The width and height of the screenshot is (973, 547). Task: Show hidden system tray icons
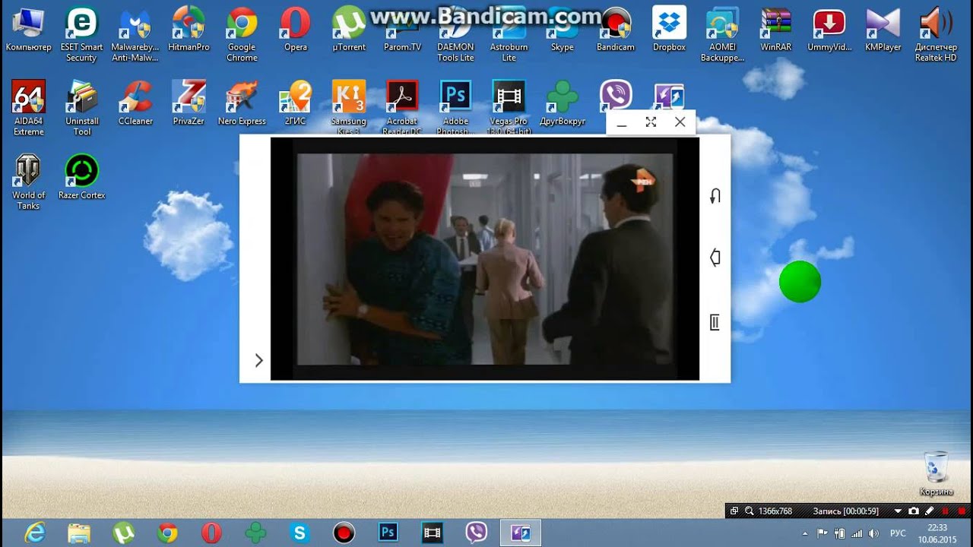(805, 533)
